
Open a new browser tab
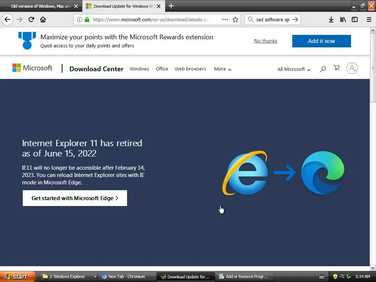(x=171, y=6)
